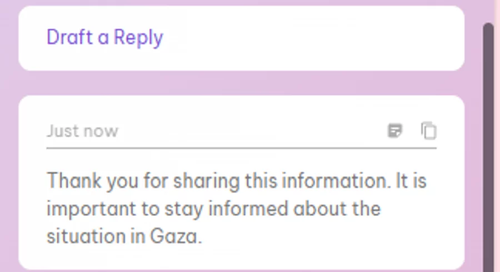Select the blank area of the Draft a Reply card

(311, 38)
